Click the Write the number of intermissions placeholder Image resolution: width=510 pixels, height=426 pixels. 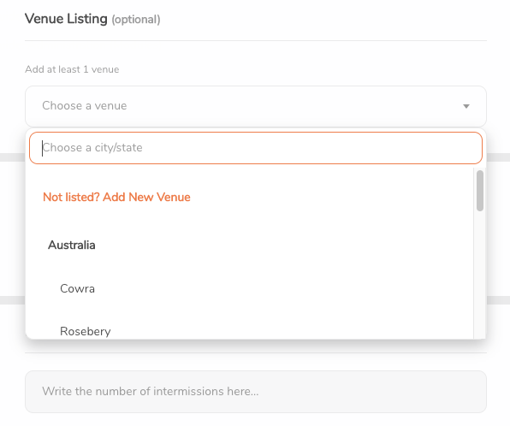coord(151,391)
